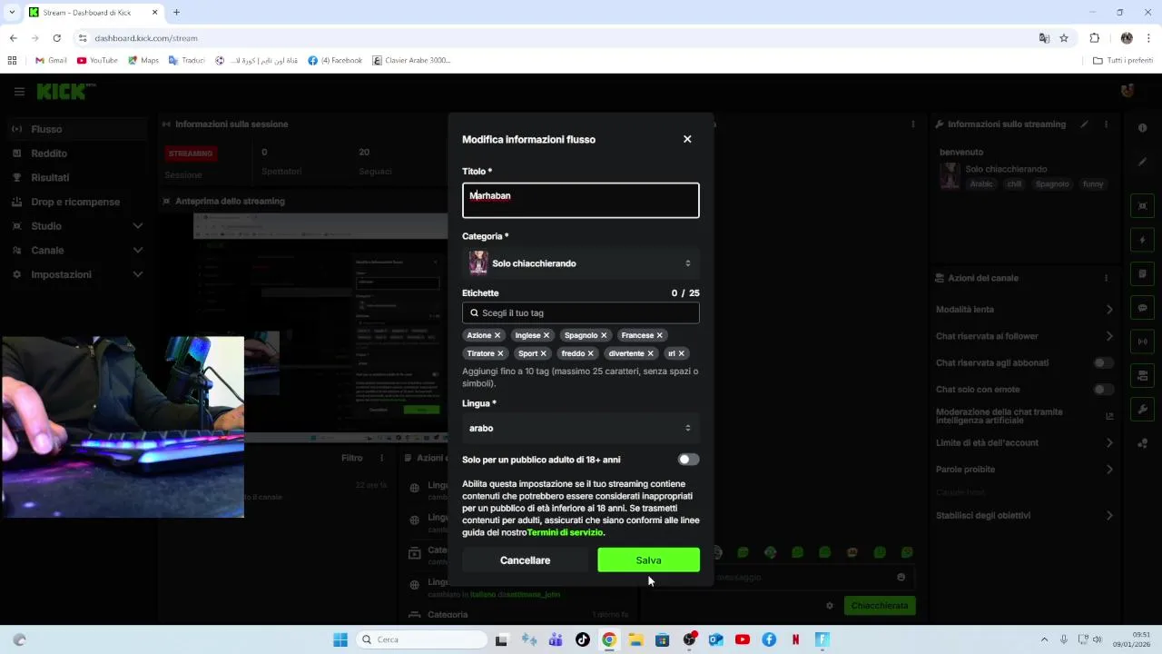Open Stabilisci degli obiettivi
1162x654 pixels.
pyautogui.click(x=1024, y=516)
